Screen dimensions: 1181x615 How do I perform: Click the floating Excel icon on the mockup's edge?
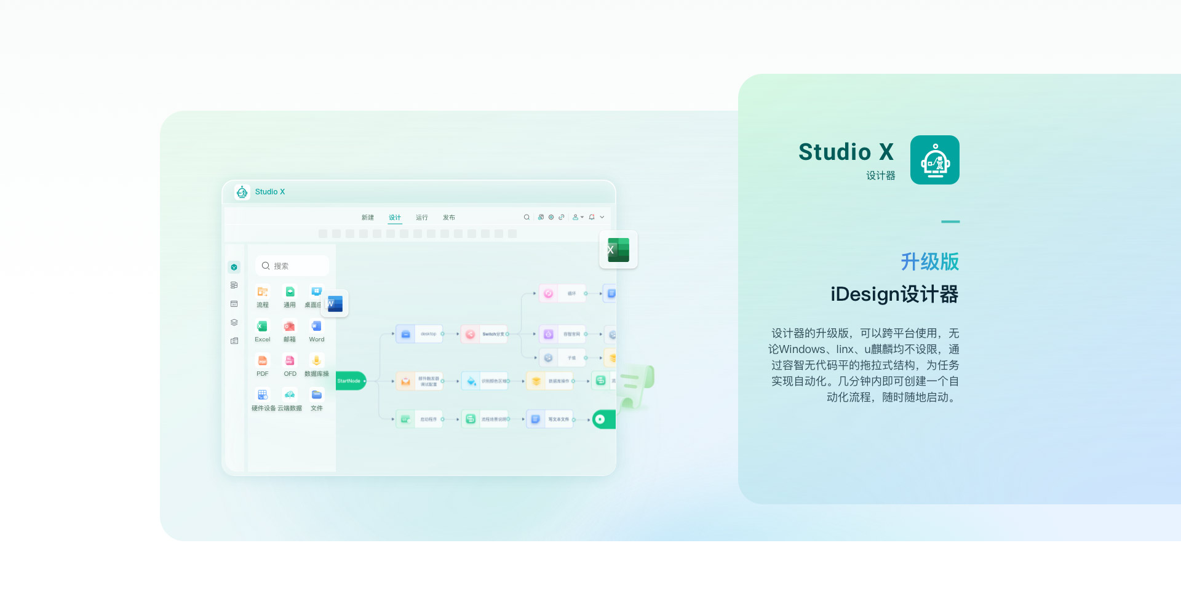pos(618,250)
